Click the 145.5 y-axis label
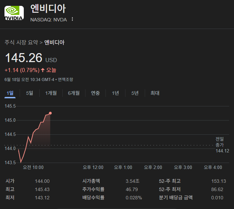 tap(10, 106)
